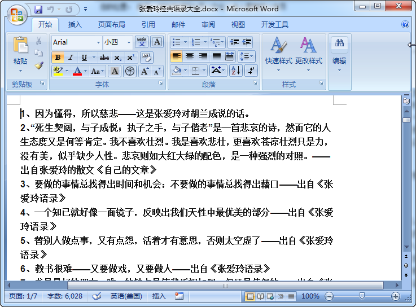416x307 pixels.
Task: Click the subscript x₂ icon
Action: click(117, 58)
